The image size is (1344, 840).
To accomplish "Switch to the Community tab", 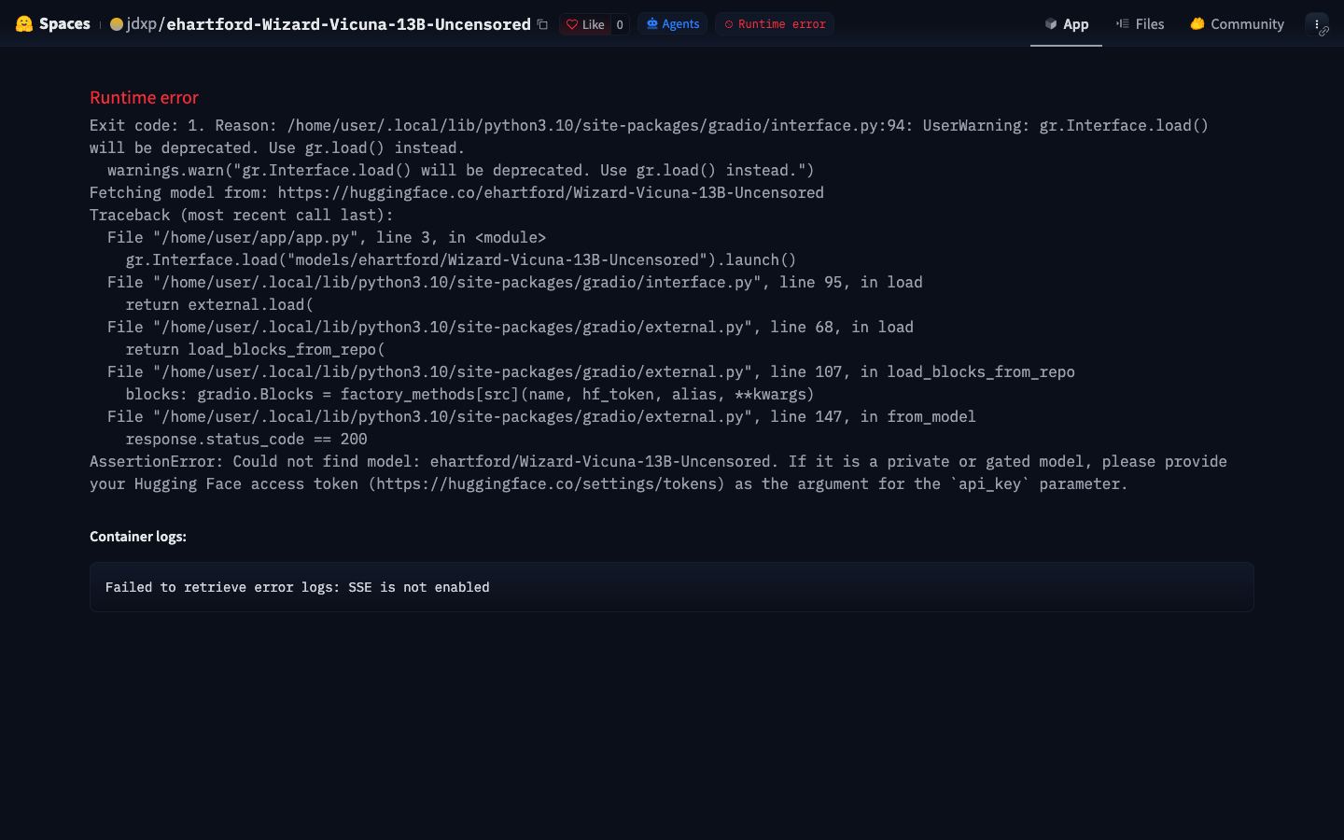I will pos(1237,24).
